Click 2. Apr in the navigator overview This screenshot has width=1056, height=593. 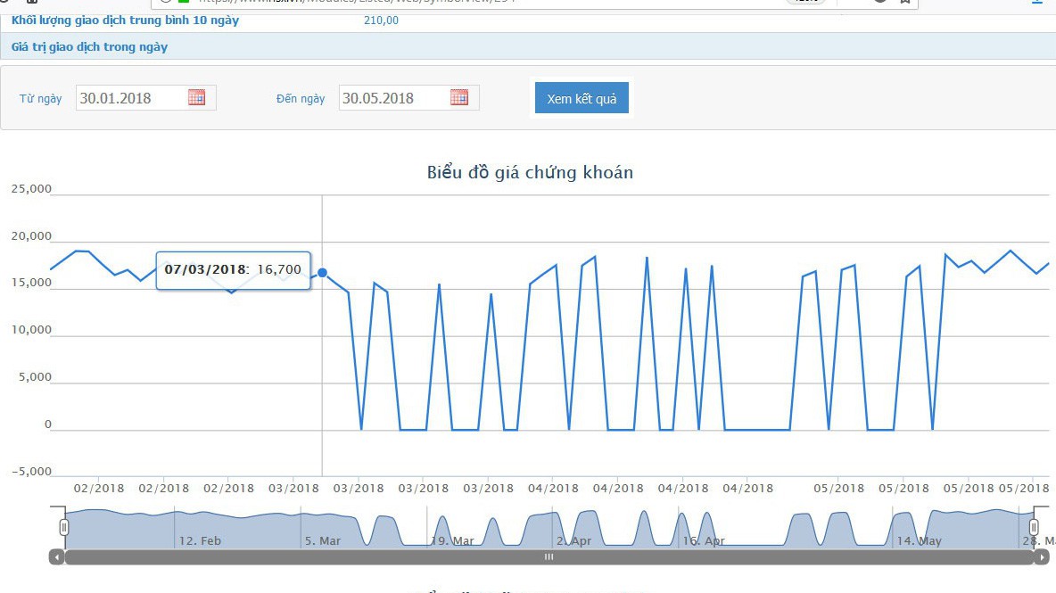573,540
